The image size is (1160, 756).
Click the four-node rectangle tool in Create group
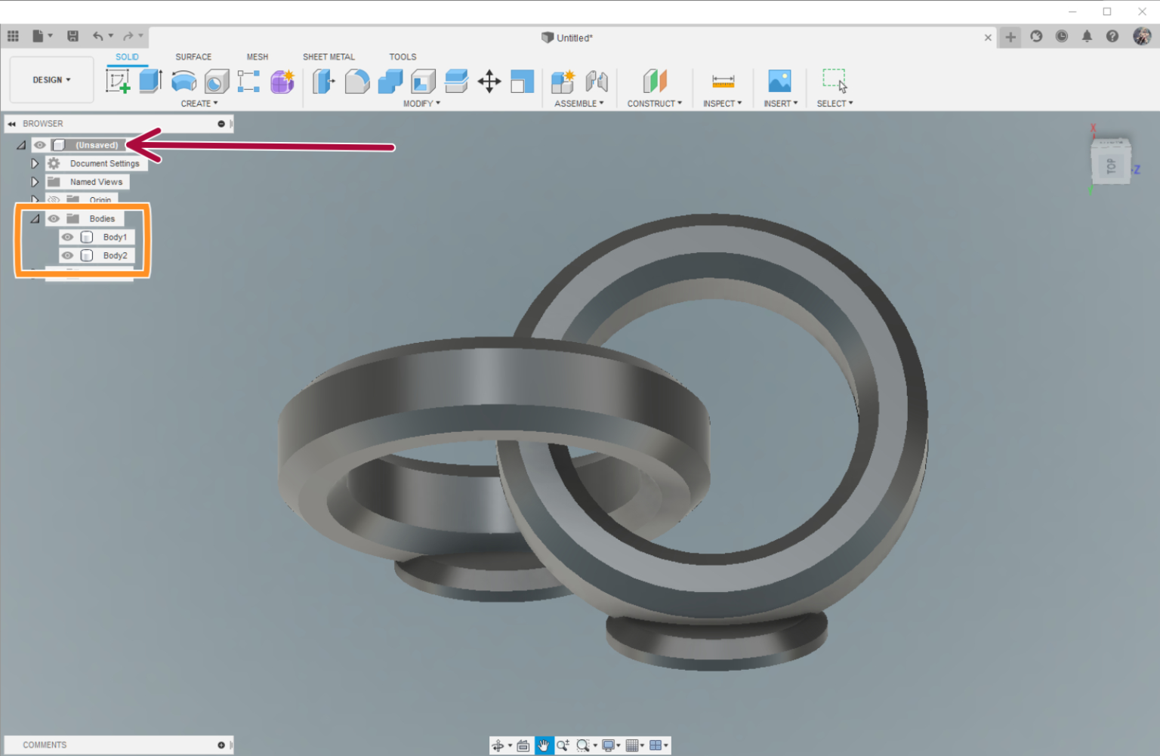click(x=248, y=81)
